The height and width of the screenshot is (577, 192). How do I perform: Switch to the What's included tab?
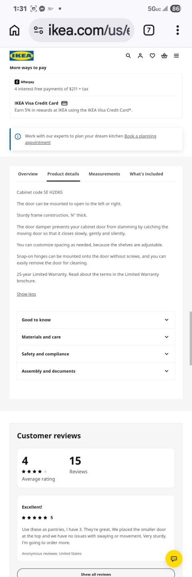tap(146, 174)
